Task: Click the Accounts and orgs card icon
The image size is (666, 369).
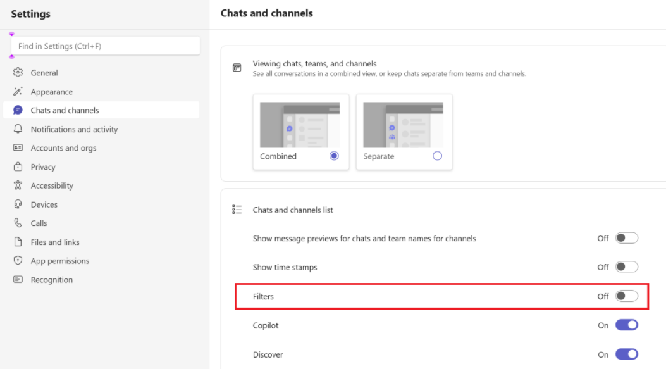Action: (18, 147)
